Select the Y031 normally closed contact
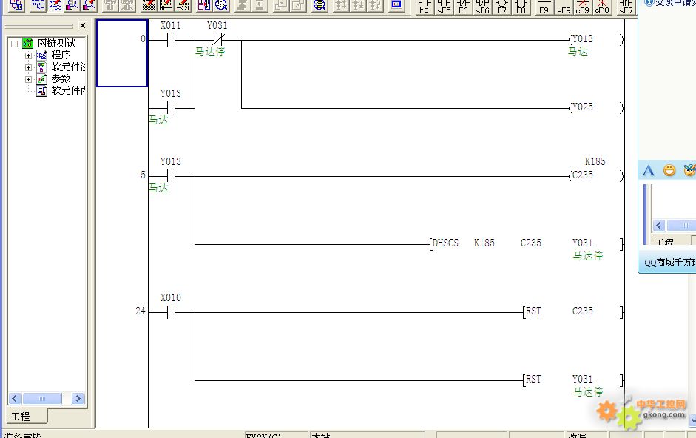 point(217,40)
